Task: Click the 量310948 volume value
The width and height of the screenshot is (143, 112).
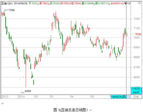Action: tap(88, 4)
